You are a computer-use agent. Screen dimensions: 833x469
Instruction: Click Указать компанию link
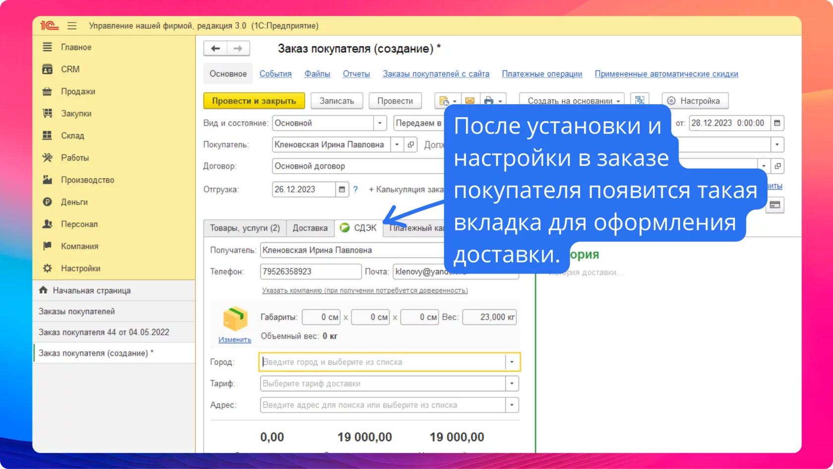[365, 290]
